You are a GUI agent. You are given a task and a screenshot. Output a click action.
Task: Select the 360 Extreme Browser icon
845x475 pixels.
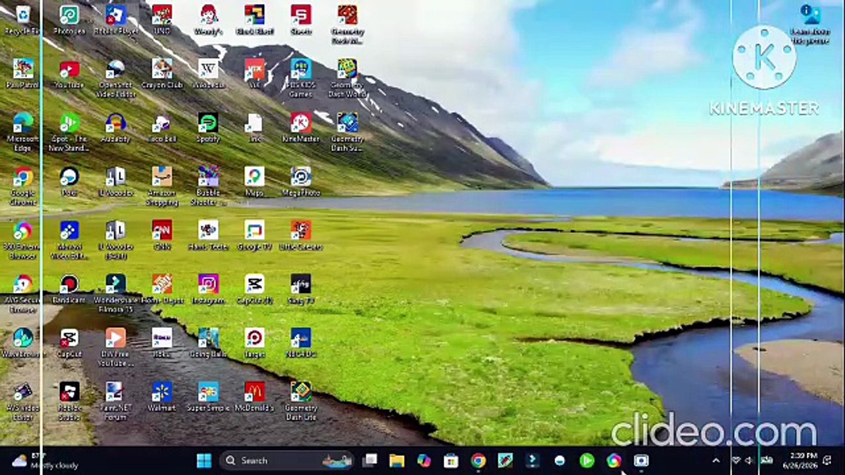tap(22, 239)
